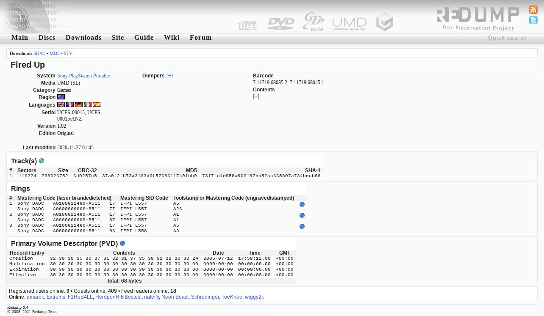Open the Forum menu

pos(201,38)
